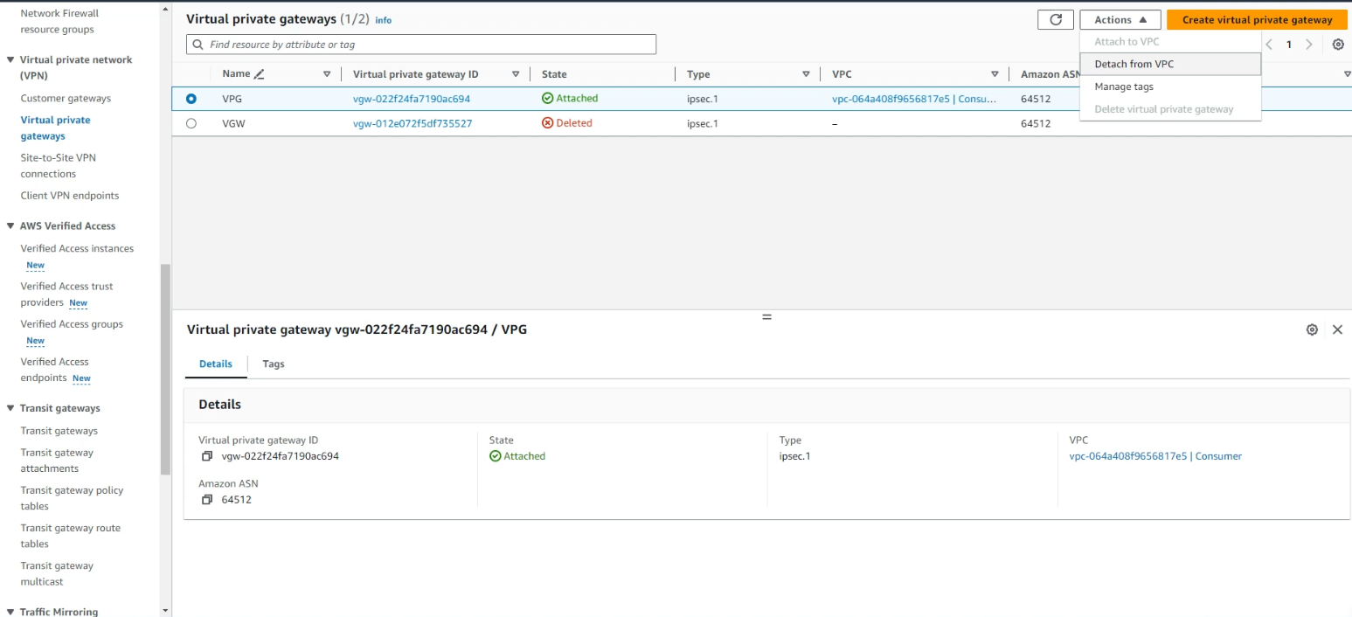Click Create virtual private gateway button
Screen dimensions: 1352x617
tap(1256, 20)
